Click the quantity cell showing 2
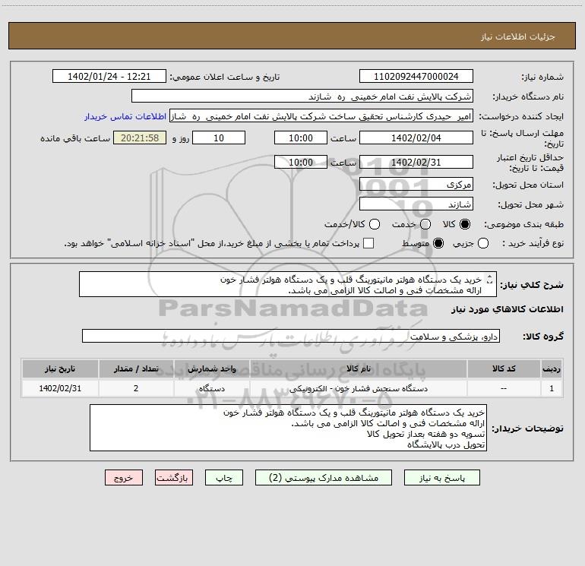Image resolution: width=585 pixels, height=566 pixels. (x=136, y=388)
